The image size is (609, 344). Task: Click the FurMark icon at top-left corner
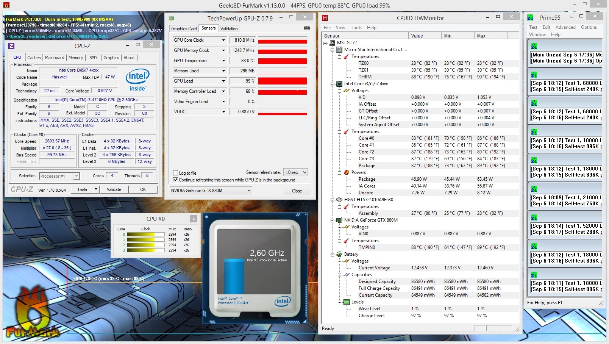(6, 5)
